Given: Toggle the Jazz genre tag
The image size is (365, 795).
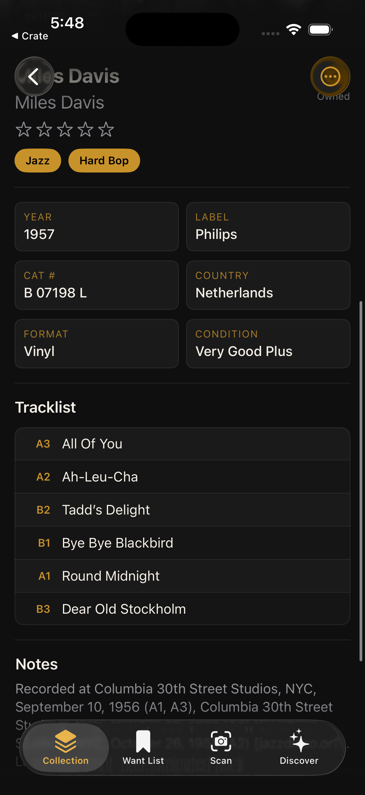Looking at the screenshot, I should [38, 160].
